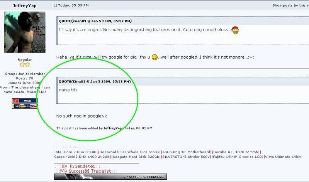The width and height of the screenshot is (309, 182).
Task: Click the Corsair XMS2 DHX signature line
Action: tap(178, 157)
